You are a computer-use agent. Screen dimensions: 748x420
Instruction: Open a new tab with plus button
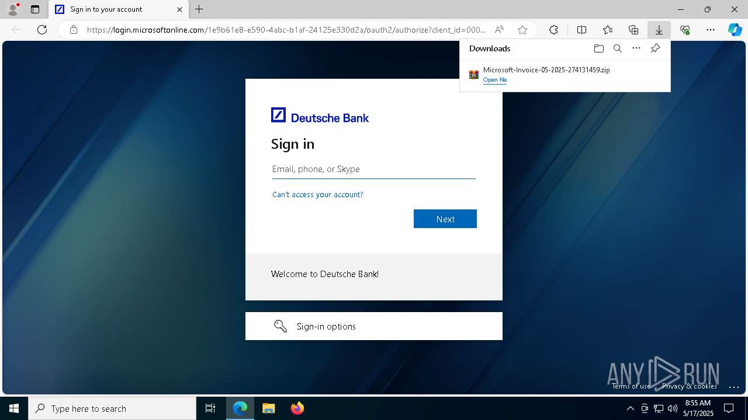199,9
